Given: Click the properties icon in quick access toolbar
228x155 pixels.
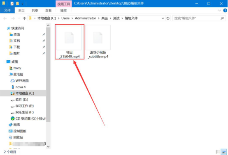Looking at the screenshot, I should tap(12, 4).
